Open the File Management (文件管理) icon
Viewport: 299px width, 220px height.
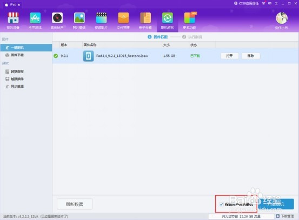pos(123,18)
